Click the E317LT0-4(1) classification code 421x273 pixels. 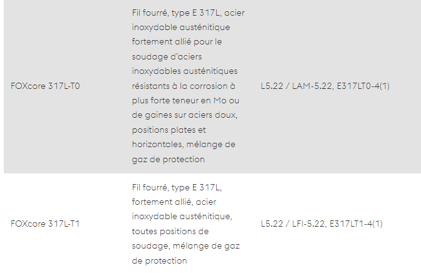pyautogui.click(x=363, y=86)
